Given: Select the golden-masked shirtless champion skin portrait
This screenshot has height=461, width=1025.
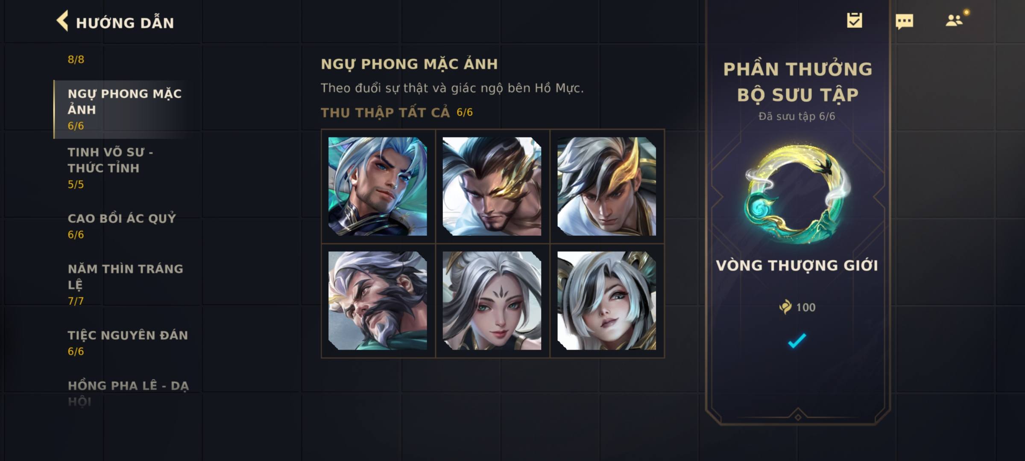Looking at the screenshot, I should pyautogui.click(x=492, y=186).
